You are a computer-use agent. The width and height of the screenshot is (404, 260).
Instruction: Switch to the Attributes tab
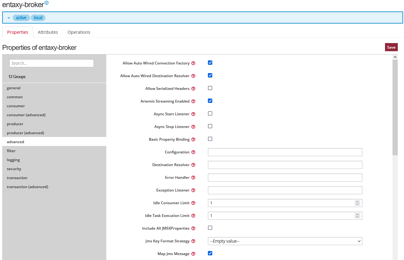[x=48, y=32]
